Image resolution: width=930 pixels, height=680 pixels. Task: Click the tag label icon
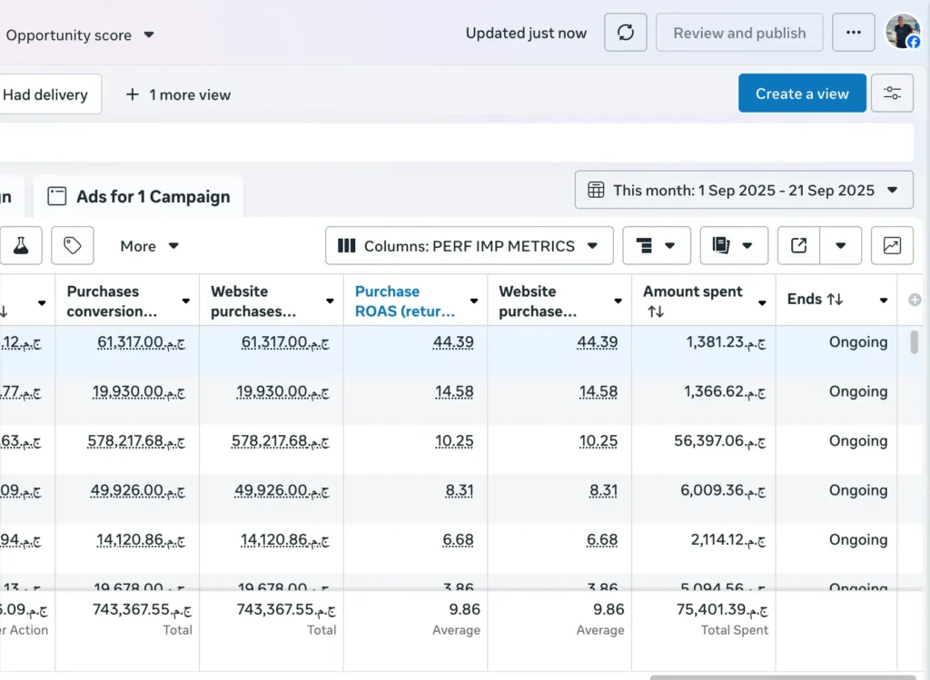click(x=73, y=246)
